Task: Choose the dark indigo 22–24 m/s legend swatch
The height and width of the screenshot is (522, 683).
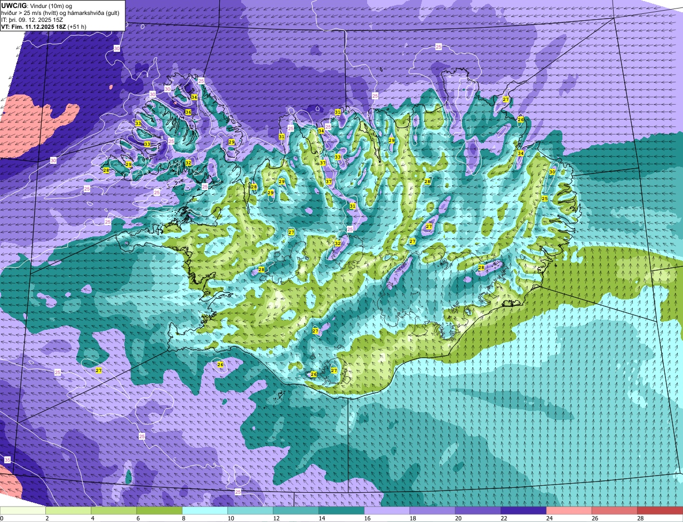Action: tap(523, 510)
